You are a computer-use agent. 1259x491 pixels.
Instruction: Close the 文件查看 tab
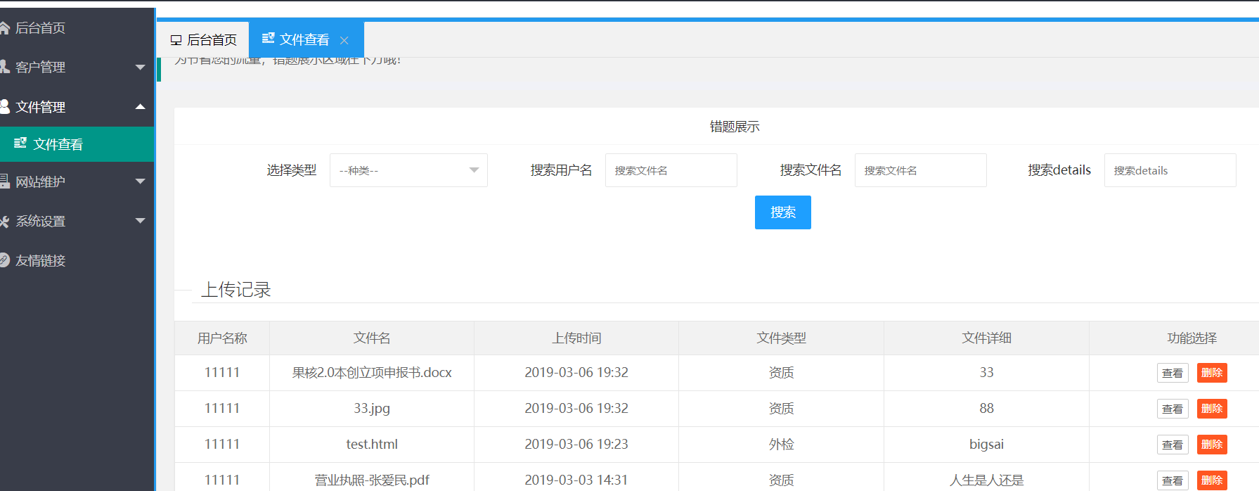344,40
